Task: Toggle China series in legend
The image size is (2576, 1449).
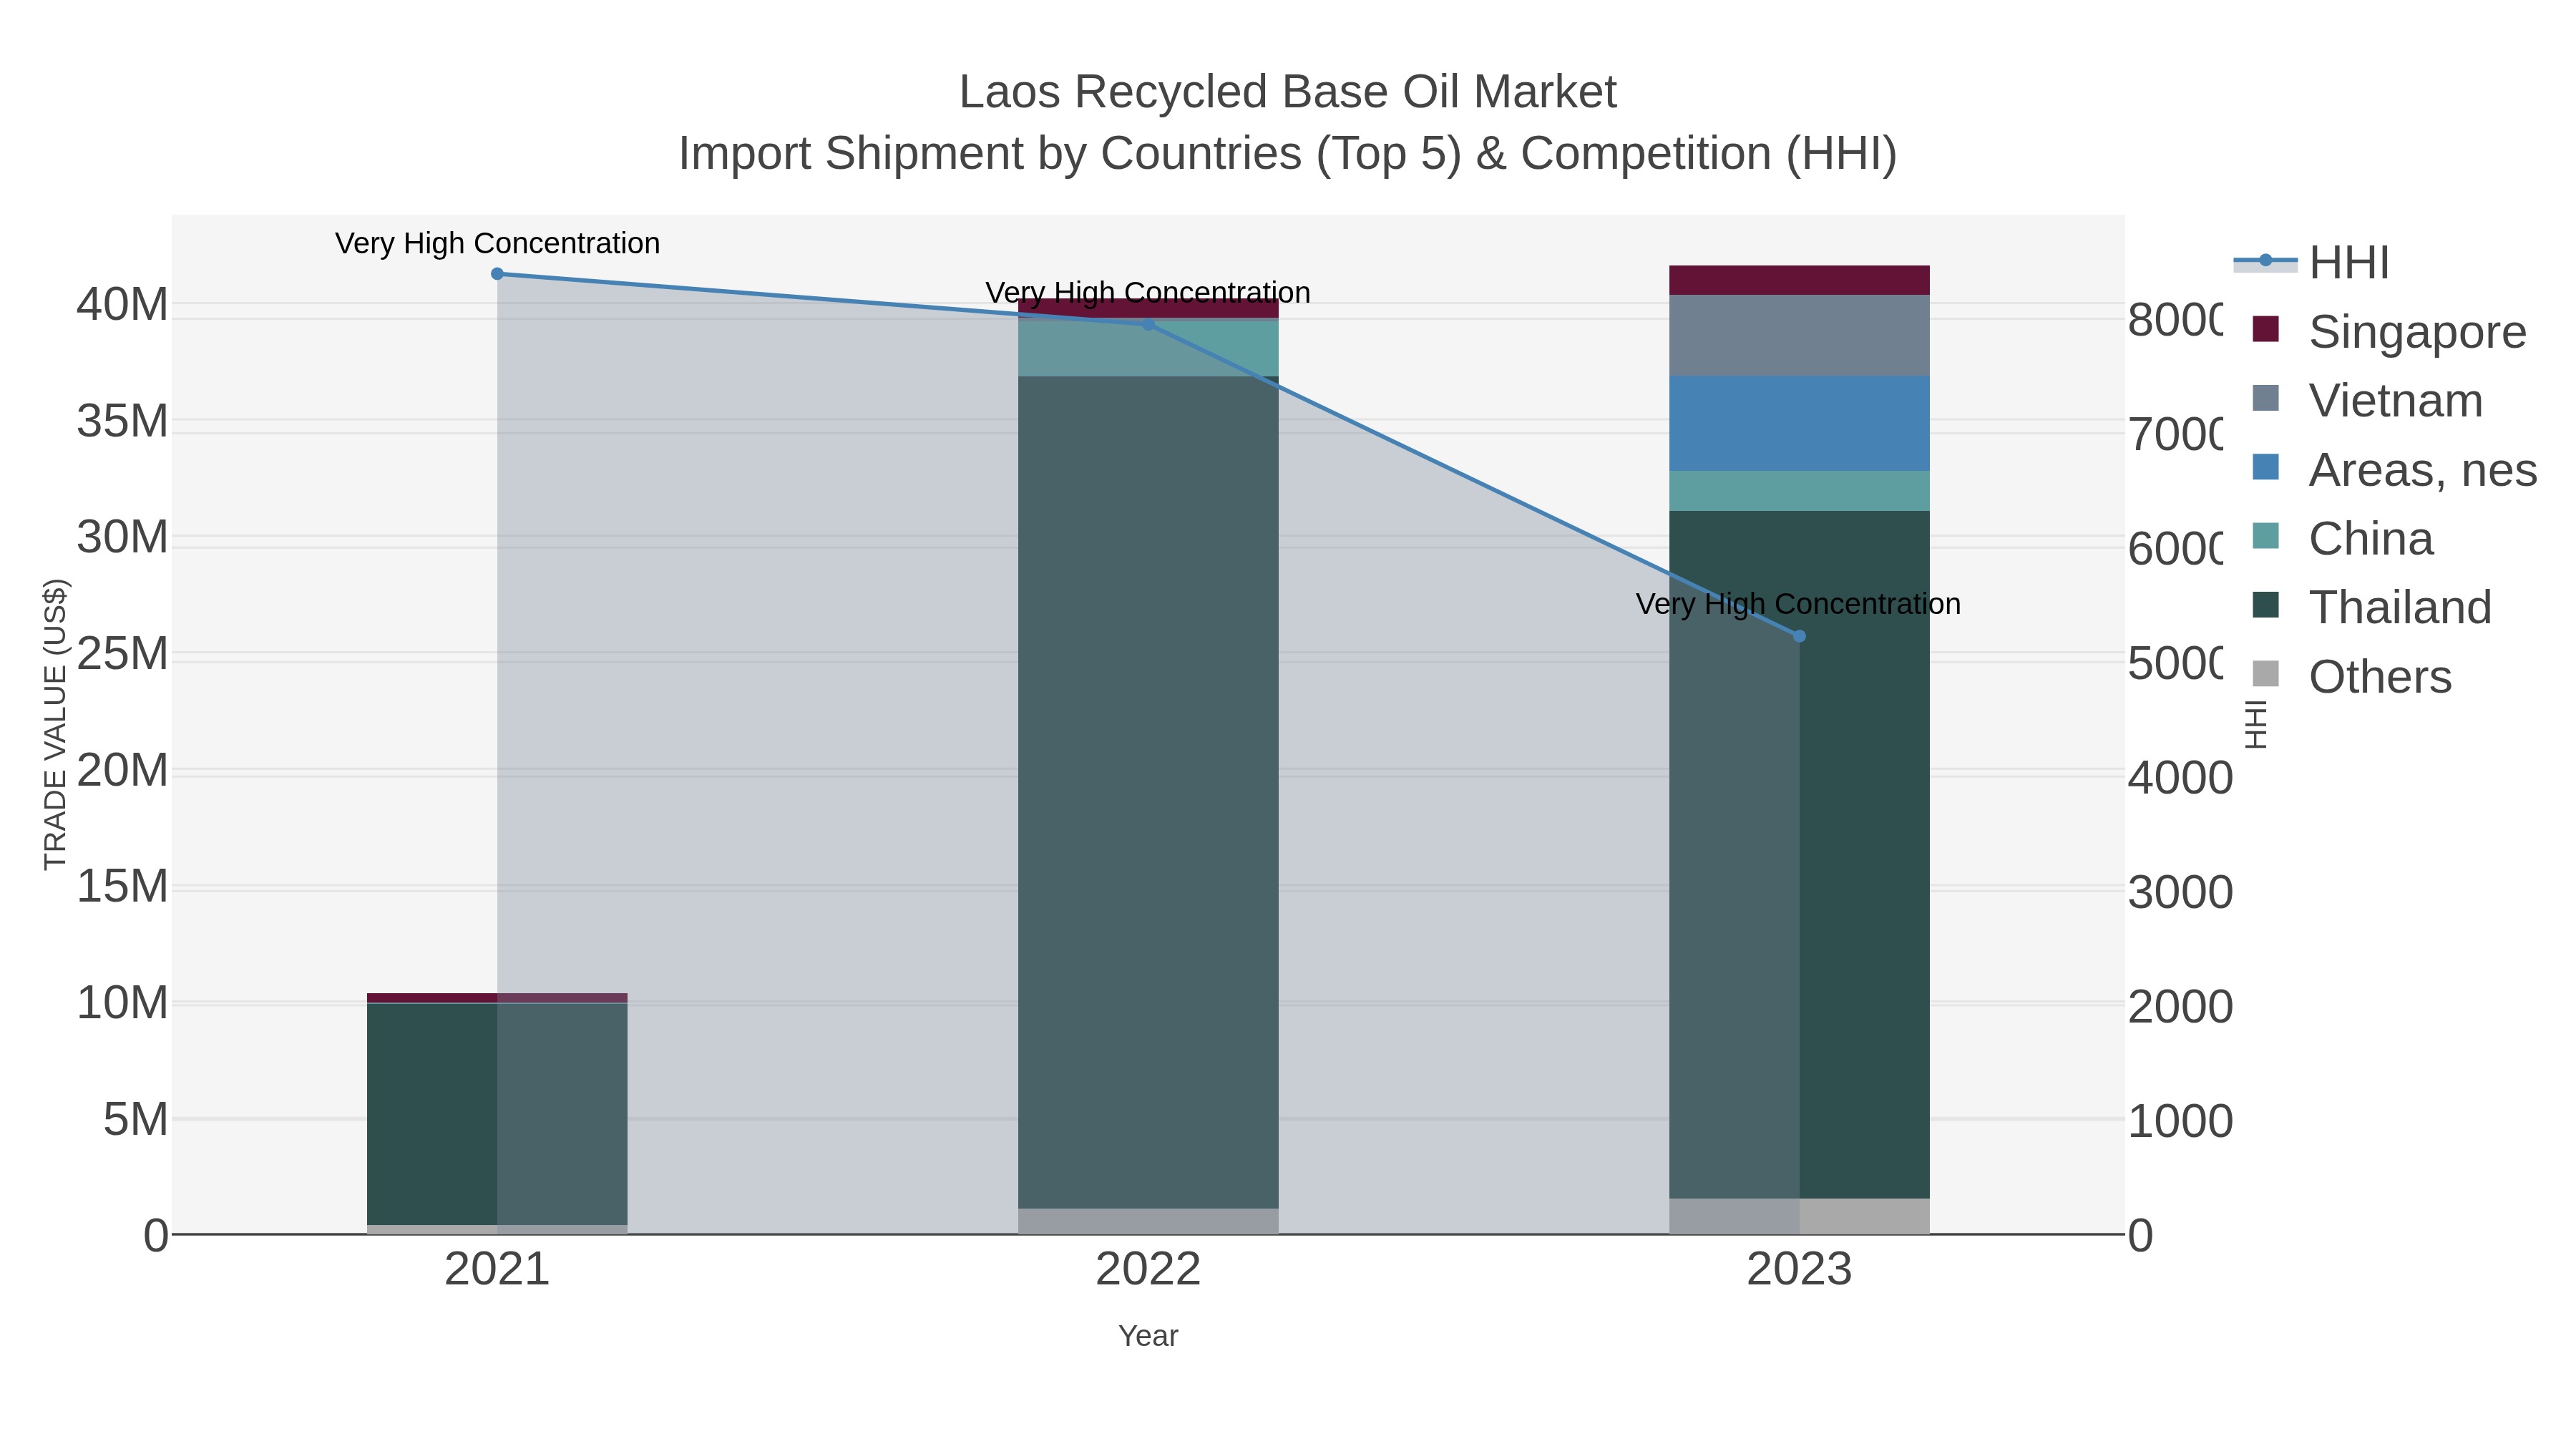Action: (x=2342, y=538)
